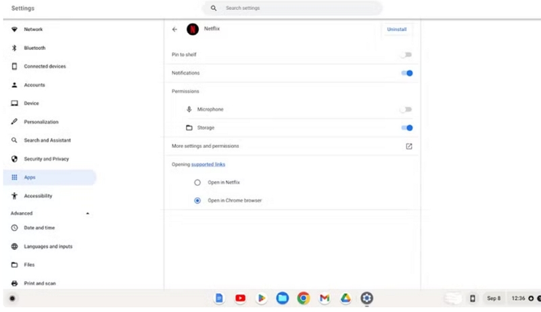541x312 pixels.
Task: Click the Settings title text
Action: [23, 8]
